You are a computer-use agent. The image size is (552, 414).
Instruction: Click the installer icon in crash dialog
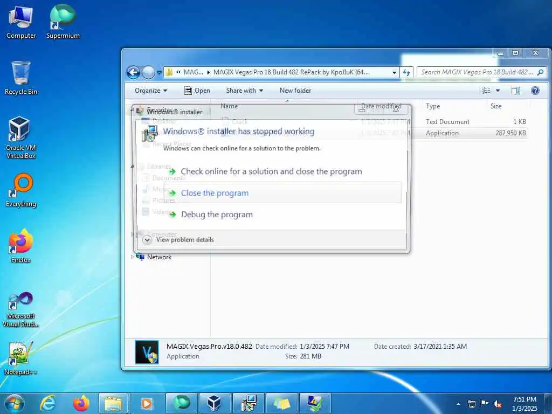[150, 134]
